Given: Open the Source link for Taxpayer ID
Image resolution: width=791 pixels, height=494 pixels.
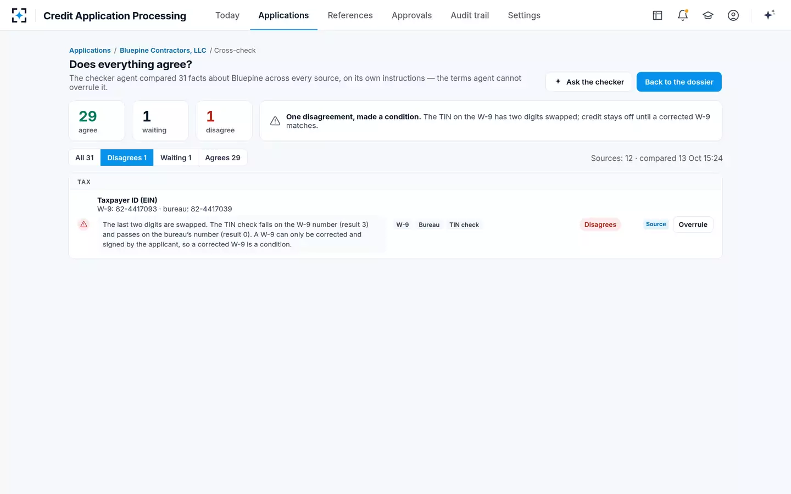Looking at the screenshot, I should coord(656,224).
